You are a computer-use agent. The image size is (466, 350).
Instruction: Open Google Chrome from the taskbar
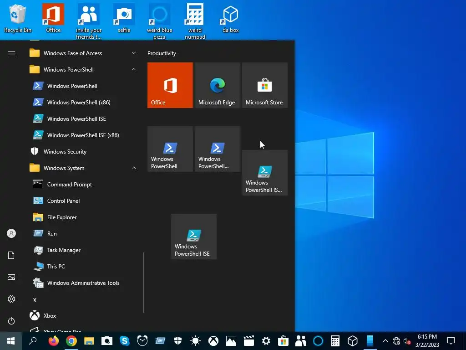(71, 341)
